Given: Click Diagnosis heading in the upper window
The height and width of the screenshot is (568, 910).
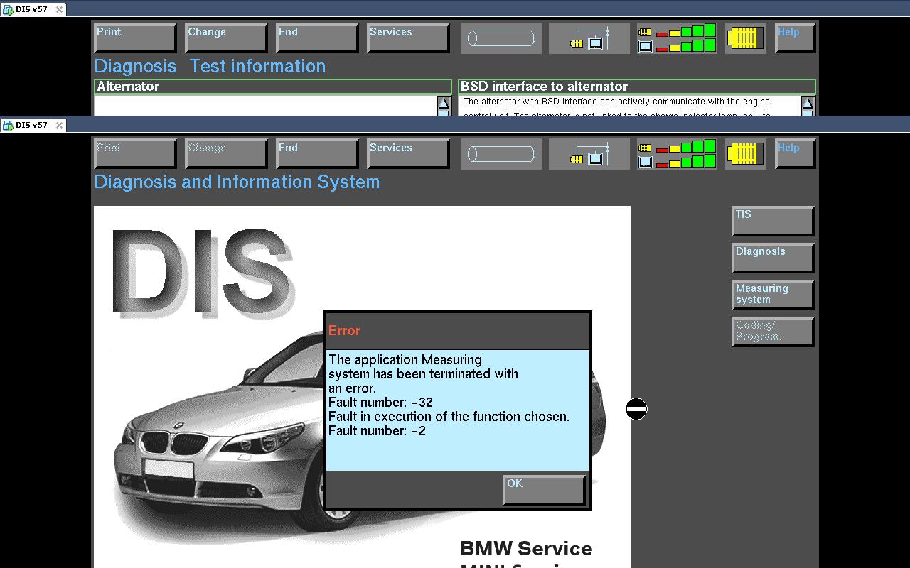Looking at the screenshot, I should coord(135,66).
